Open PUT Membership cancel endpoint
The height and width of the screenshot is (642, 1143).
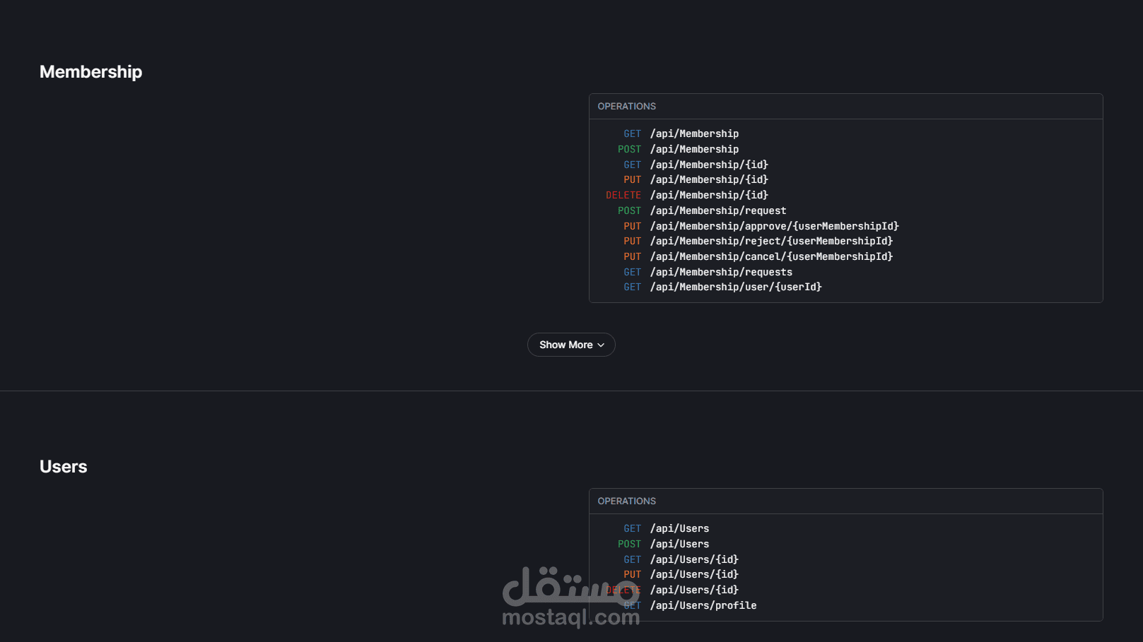click(758, 256)
